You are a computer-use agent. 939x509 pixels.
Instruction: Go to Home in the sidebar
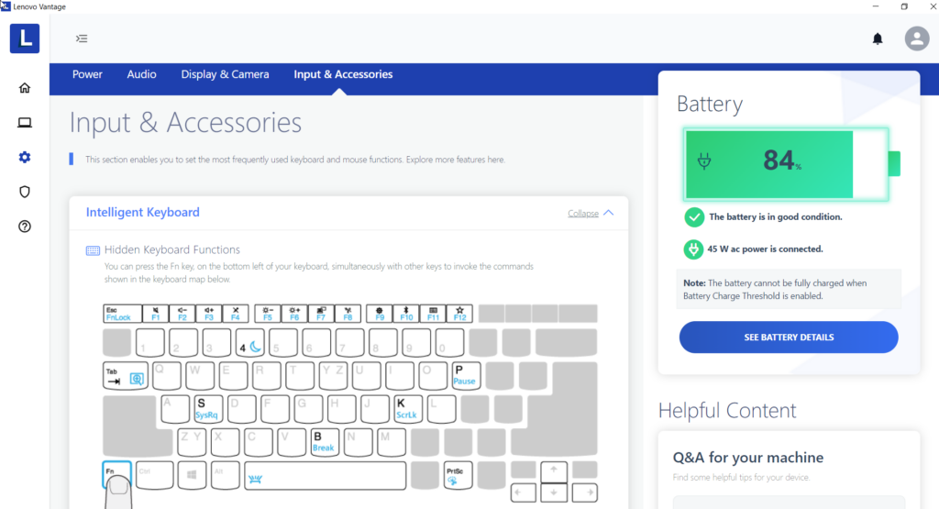[x=25, y=88]
